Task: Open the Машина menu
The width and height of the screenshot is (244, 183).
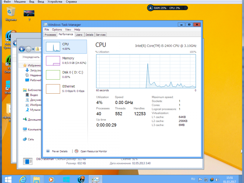Action: (20, 2)
